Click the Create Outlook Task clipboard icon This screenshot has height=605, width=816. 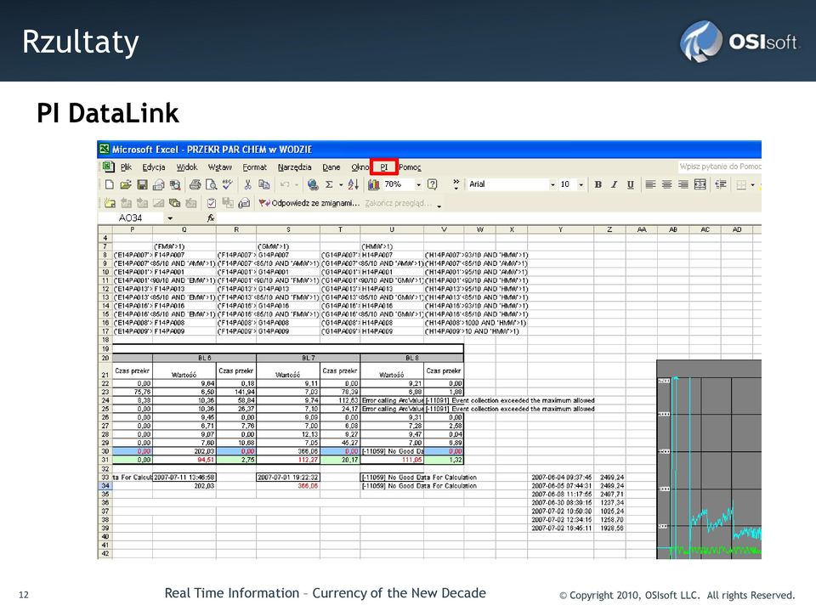pos(212,203)
